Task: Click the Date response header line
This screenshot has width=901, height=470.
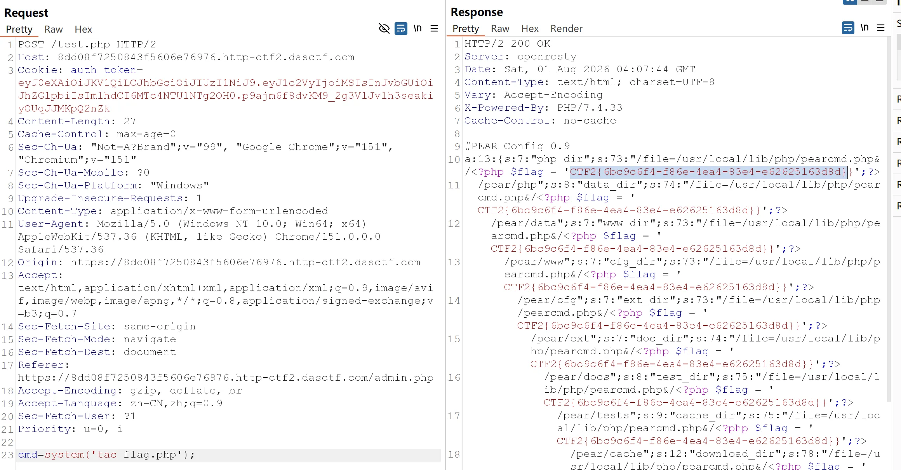Action: [580, 70]
